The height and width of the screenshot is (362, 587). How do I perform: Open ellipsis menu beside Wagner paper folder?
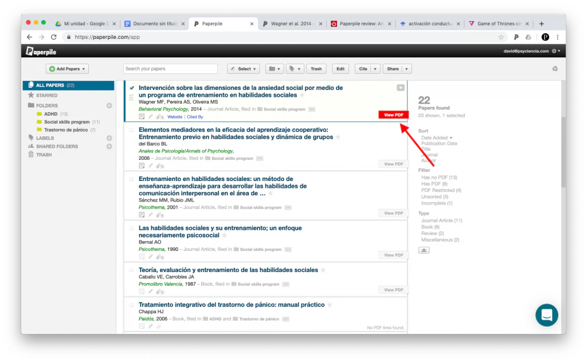(x=312, y=109)
